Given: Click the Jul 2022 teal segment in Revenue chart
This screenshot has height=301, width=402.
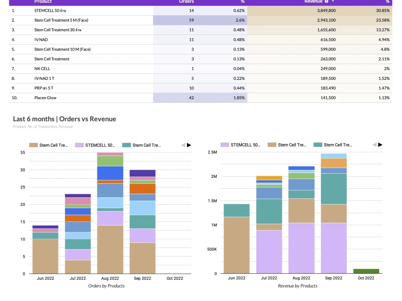Looking at the screenshot, I should (269, 212).
